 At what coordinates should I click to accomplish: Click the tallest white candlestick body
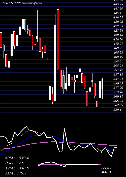[x=55, y=63]
